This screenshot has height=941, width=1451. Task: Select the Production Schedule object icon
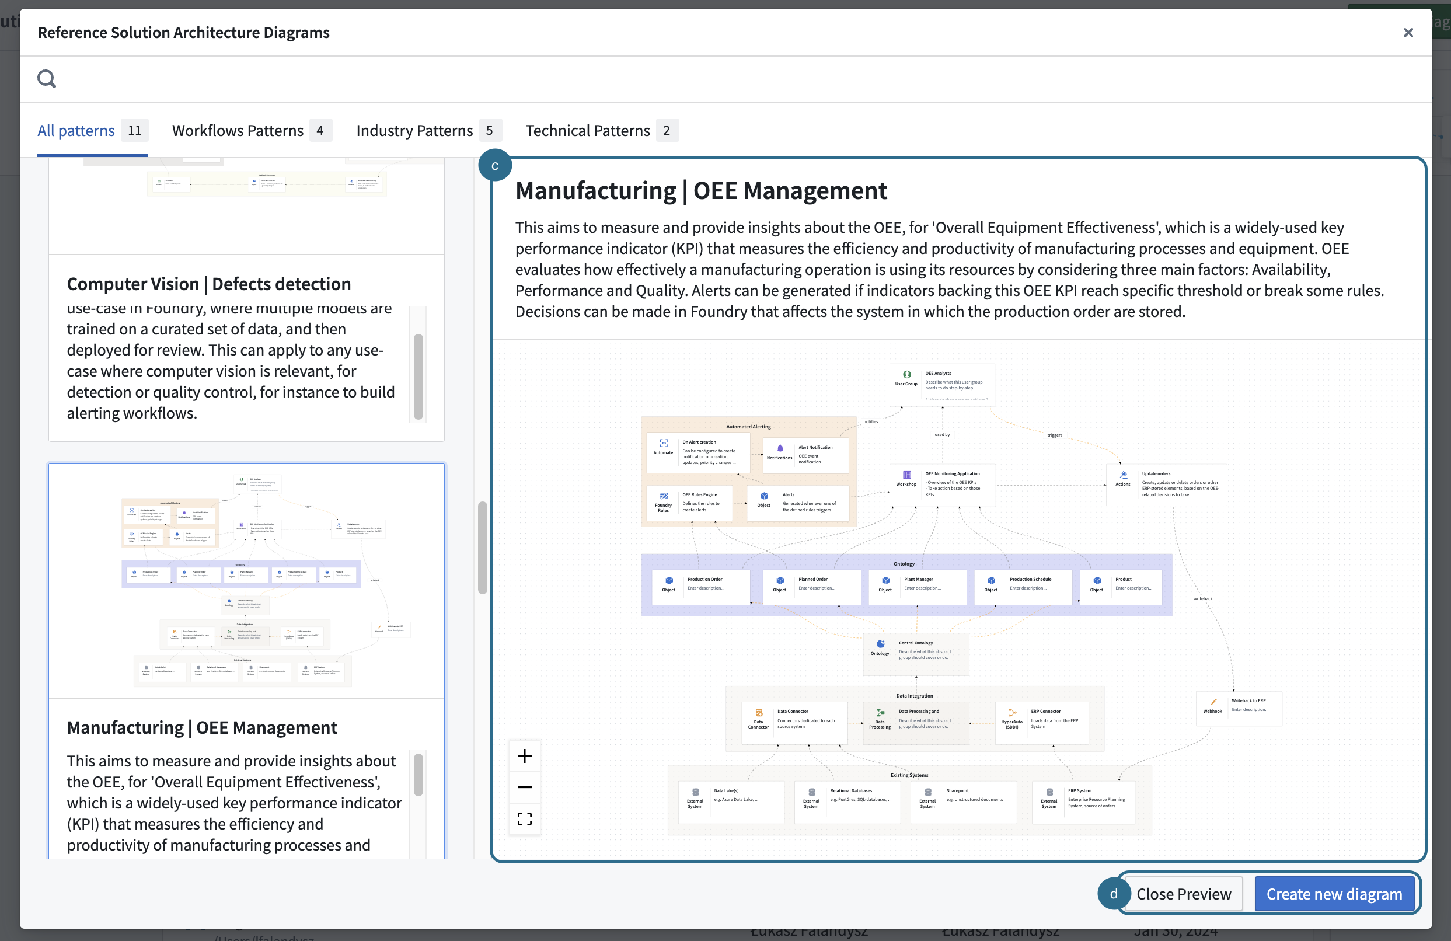pos(991,581)
